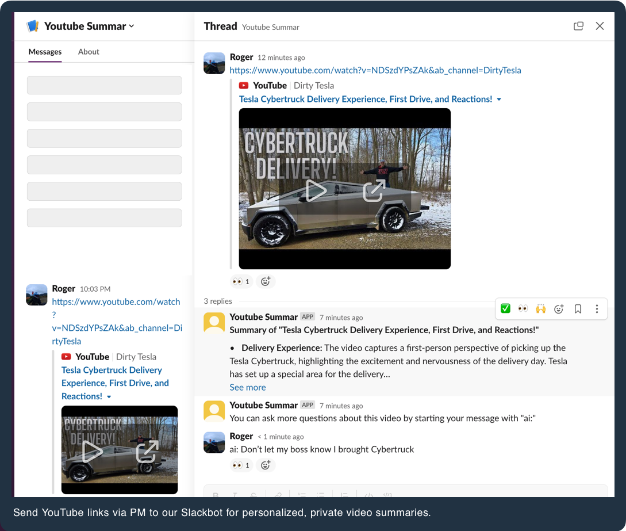Viewport: 626px width, 531px height.
Task: Click the Youtube Summar app logo icon
Action: click(x=33, y=26)
